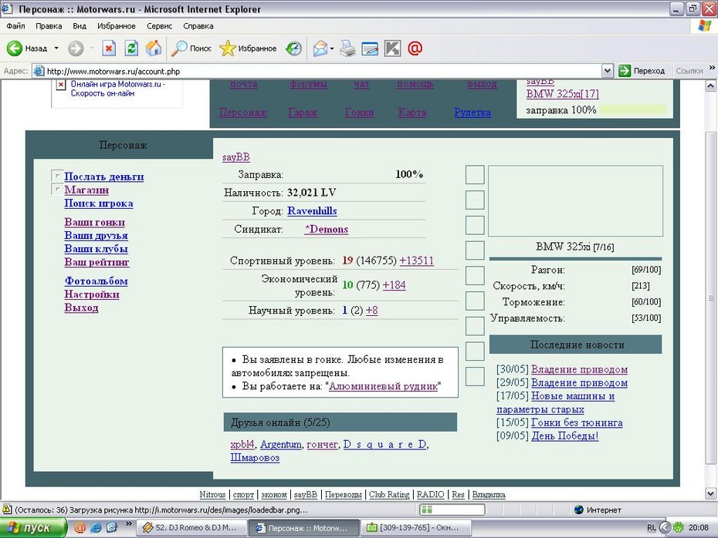Viewport: 718px width, 538px height.
Task: Open the Правка menu
Action: (49, 26)
